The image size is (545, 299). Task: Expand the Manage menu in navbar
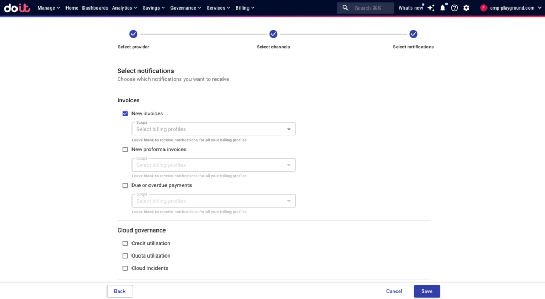point(48,8)
